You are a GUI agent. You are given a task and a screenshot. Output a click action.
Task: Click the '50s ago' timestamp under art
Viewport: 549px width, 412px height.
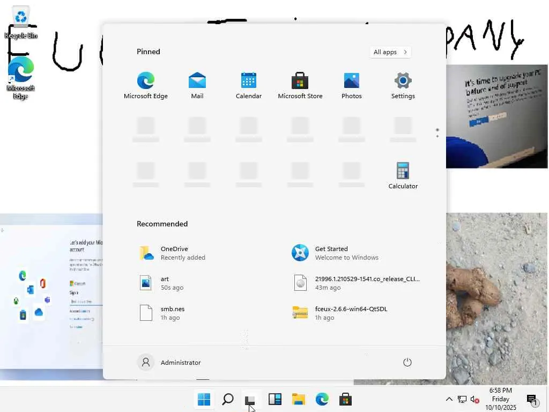[172, 288]
